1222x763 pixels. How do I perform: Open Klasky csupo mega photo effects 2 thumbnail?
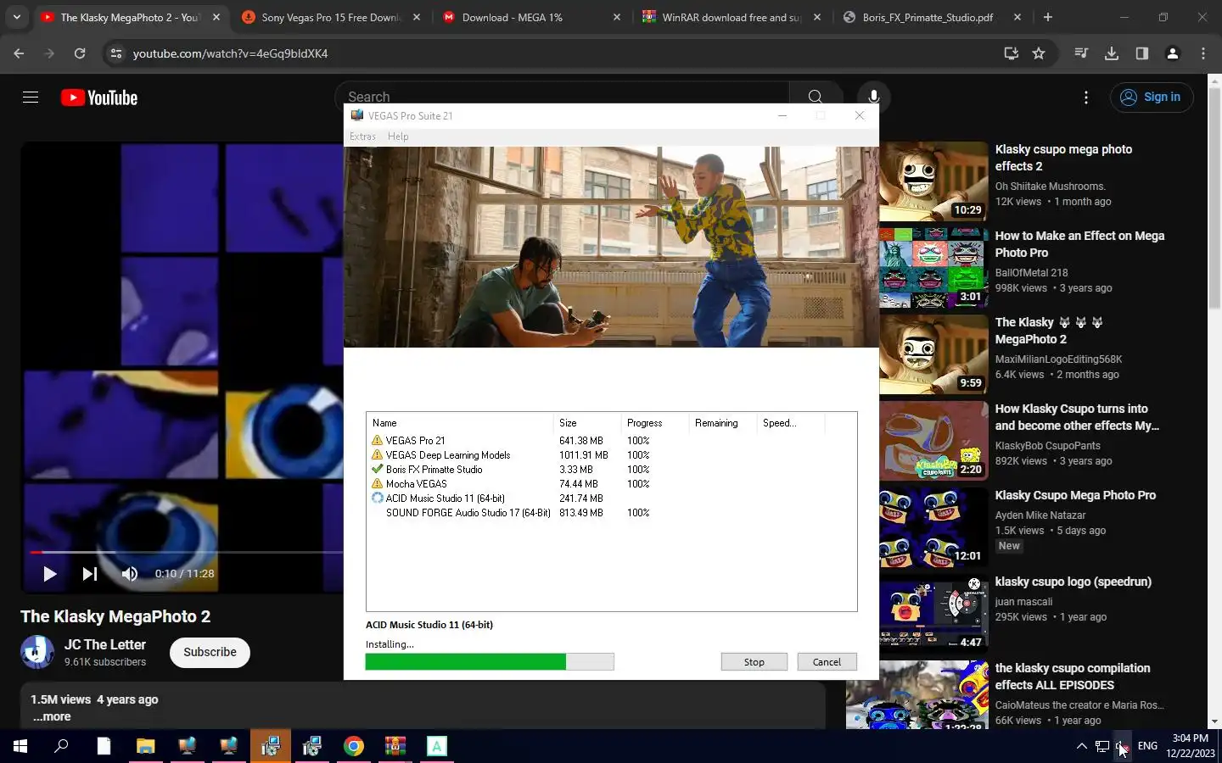(x=932, y=181)
